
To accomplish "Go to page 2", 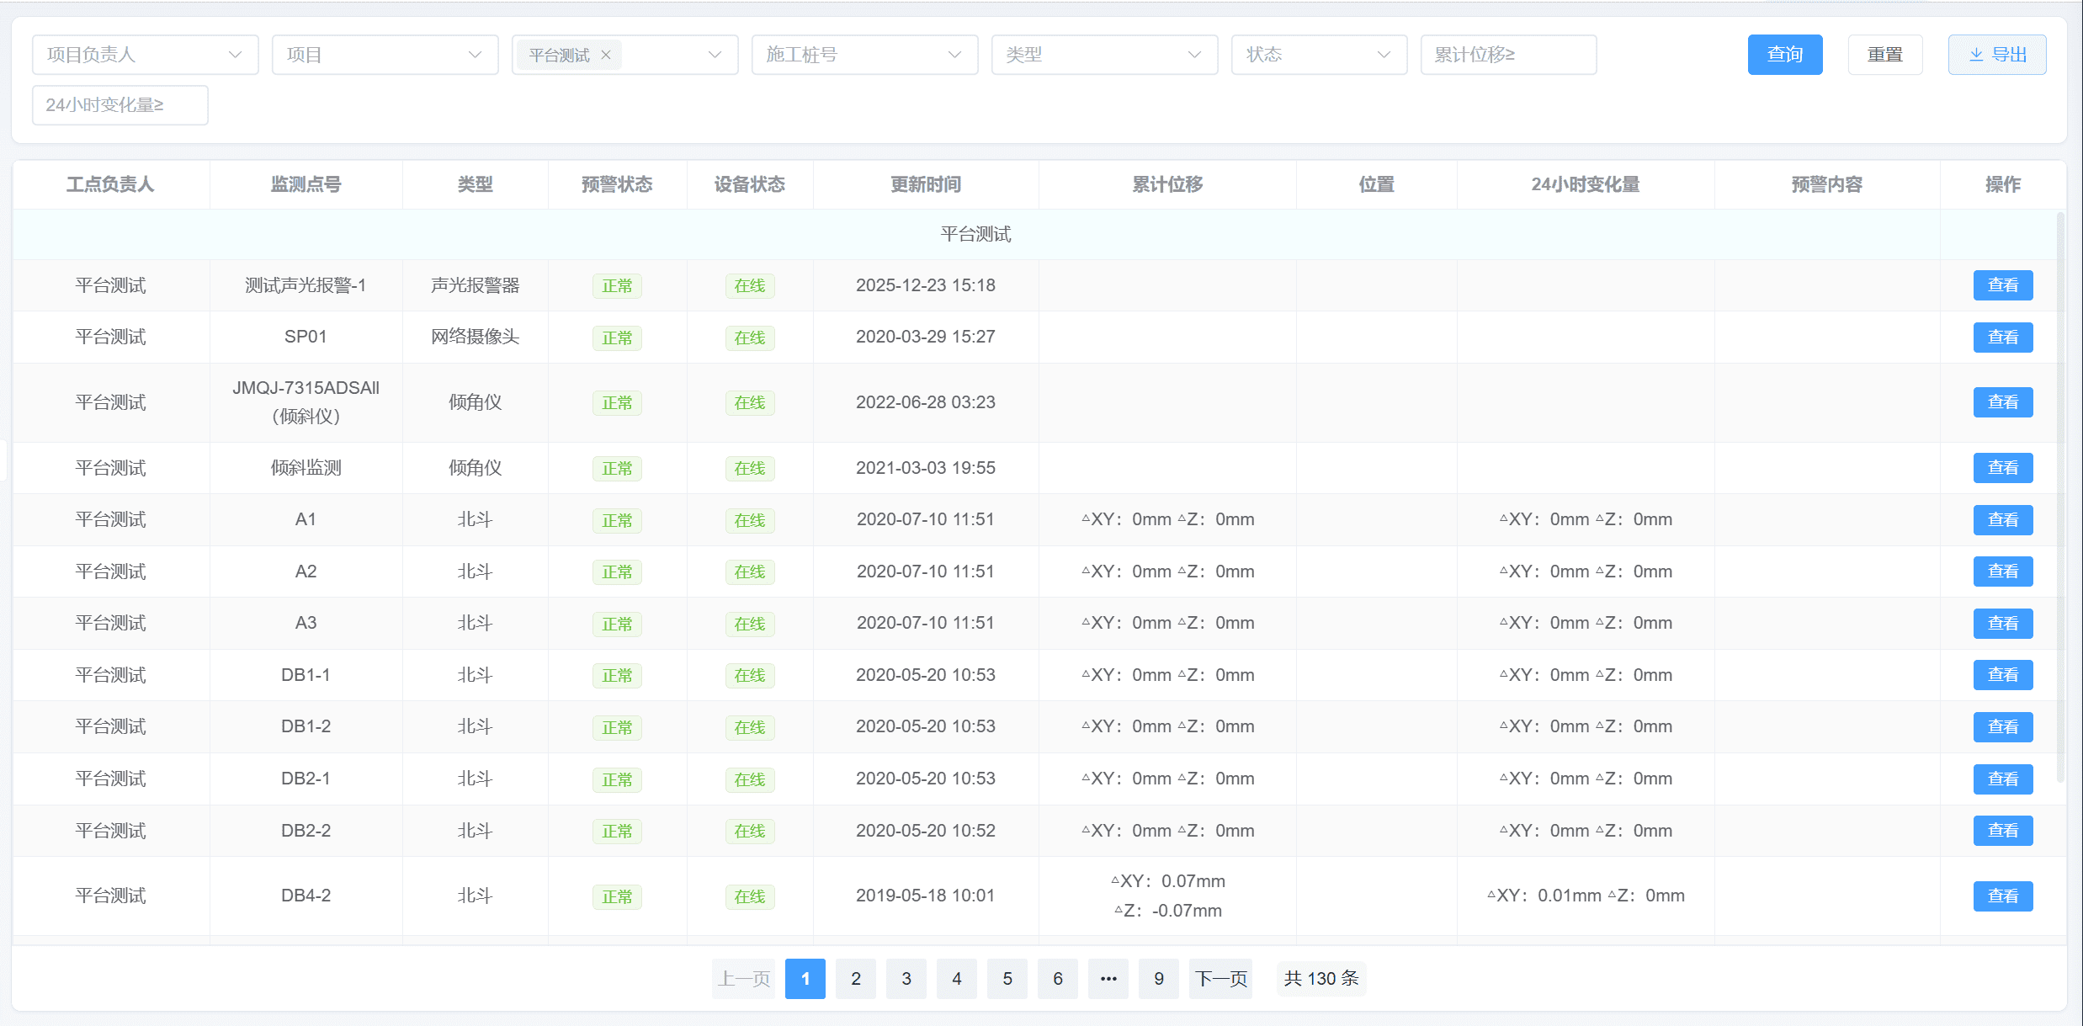I will tap(856, 979).
